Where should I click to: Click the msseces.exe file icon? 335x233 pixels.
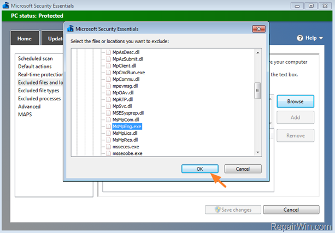108,147
